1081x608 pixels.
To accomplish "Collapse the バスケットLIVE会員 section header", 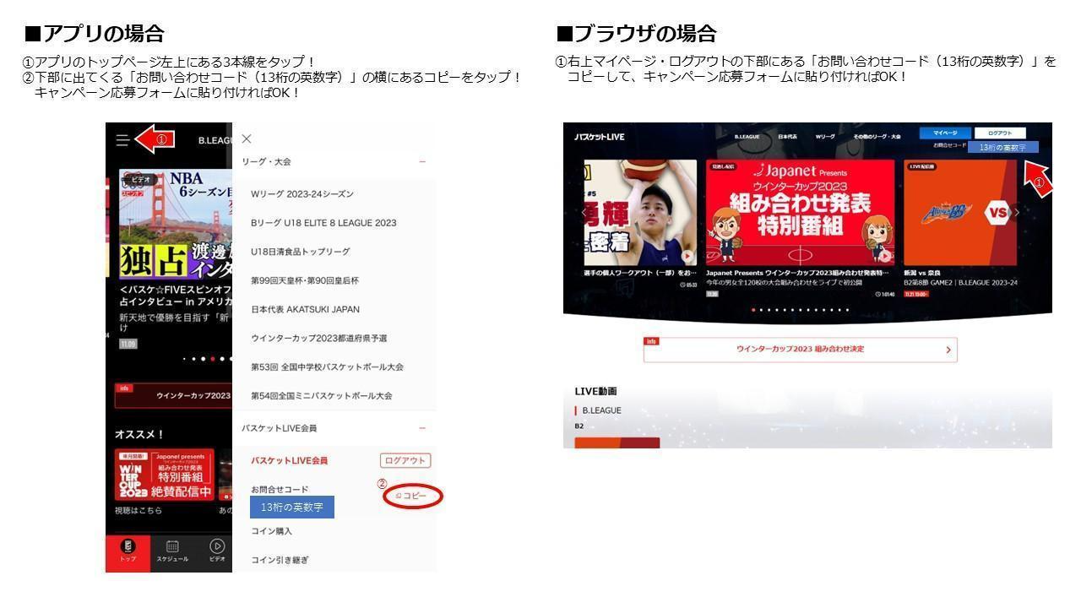I will click(422, 429).
